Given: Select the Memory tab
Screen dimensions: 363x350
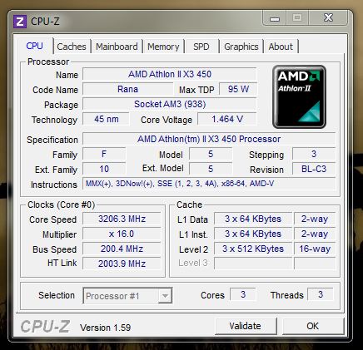Looking at the screenshot, I should point(163,47).
